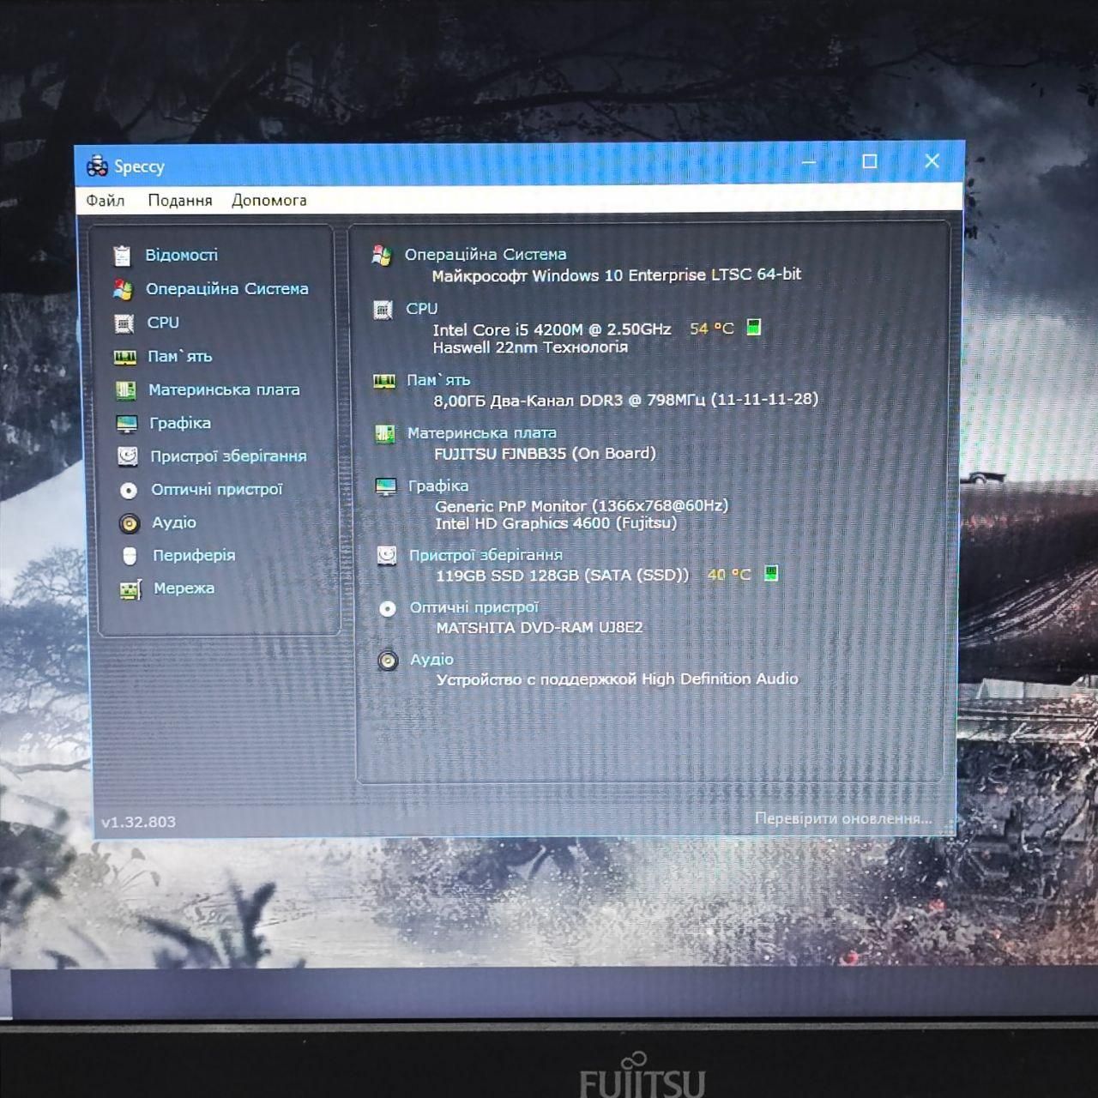Click the High Definition Audio device line
The image size is (1098, 1098).
[x=618, y=679]
